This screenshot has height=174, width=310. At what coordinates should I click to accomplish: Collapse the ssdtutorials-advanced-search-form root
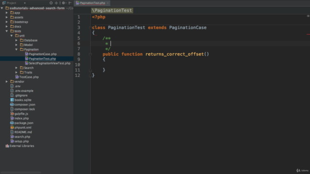2,8
